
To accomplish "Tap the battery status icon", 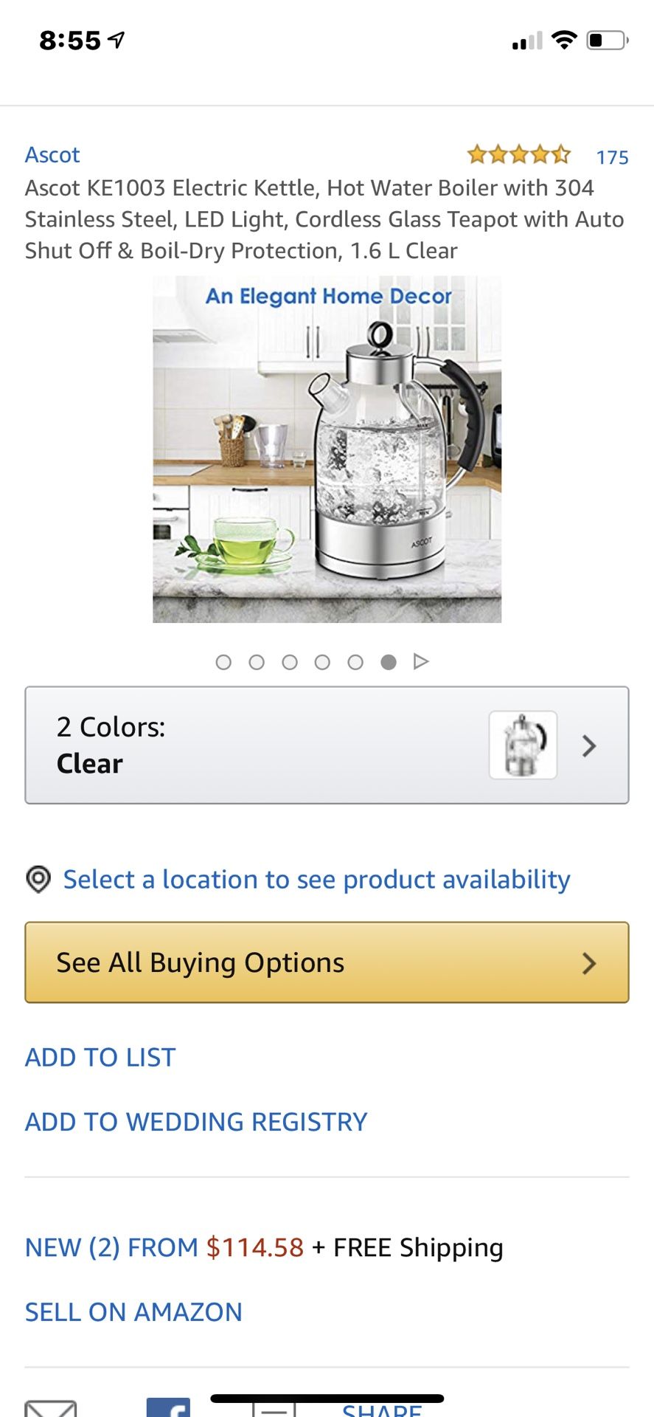I will pos(608,41).
